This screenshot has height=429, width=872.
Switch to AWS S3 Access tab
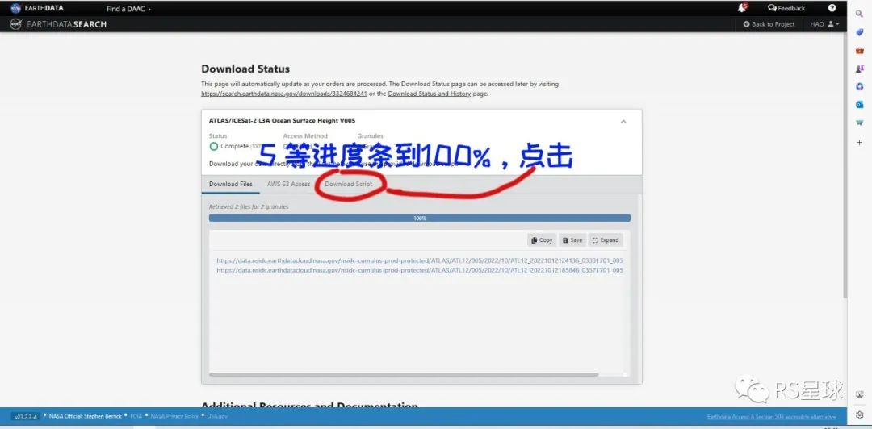coord(288,184)
